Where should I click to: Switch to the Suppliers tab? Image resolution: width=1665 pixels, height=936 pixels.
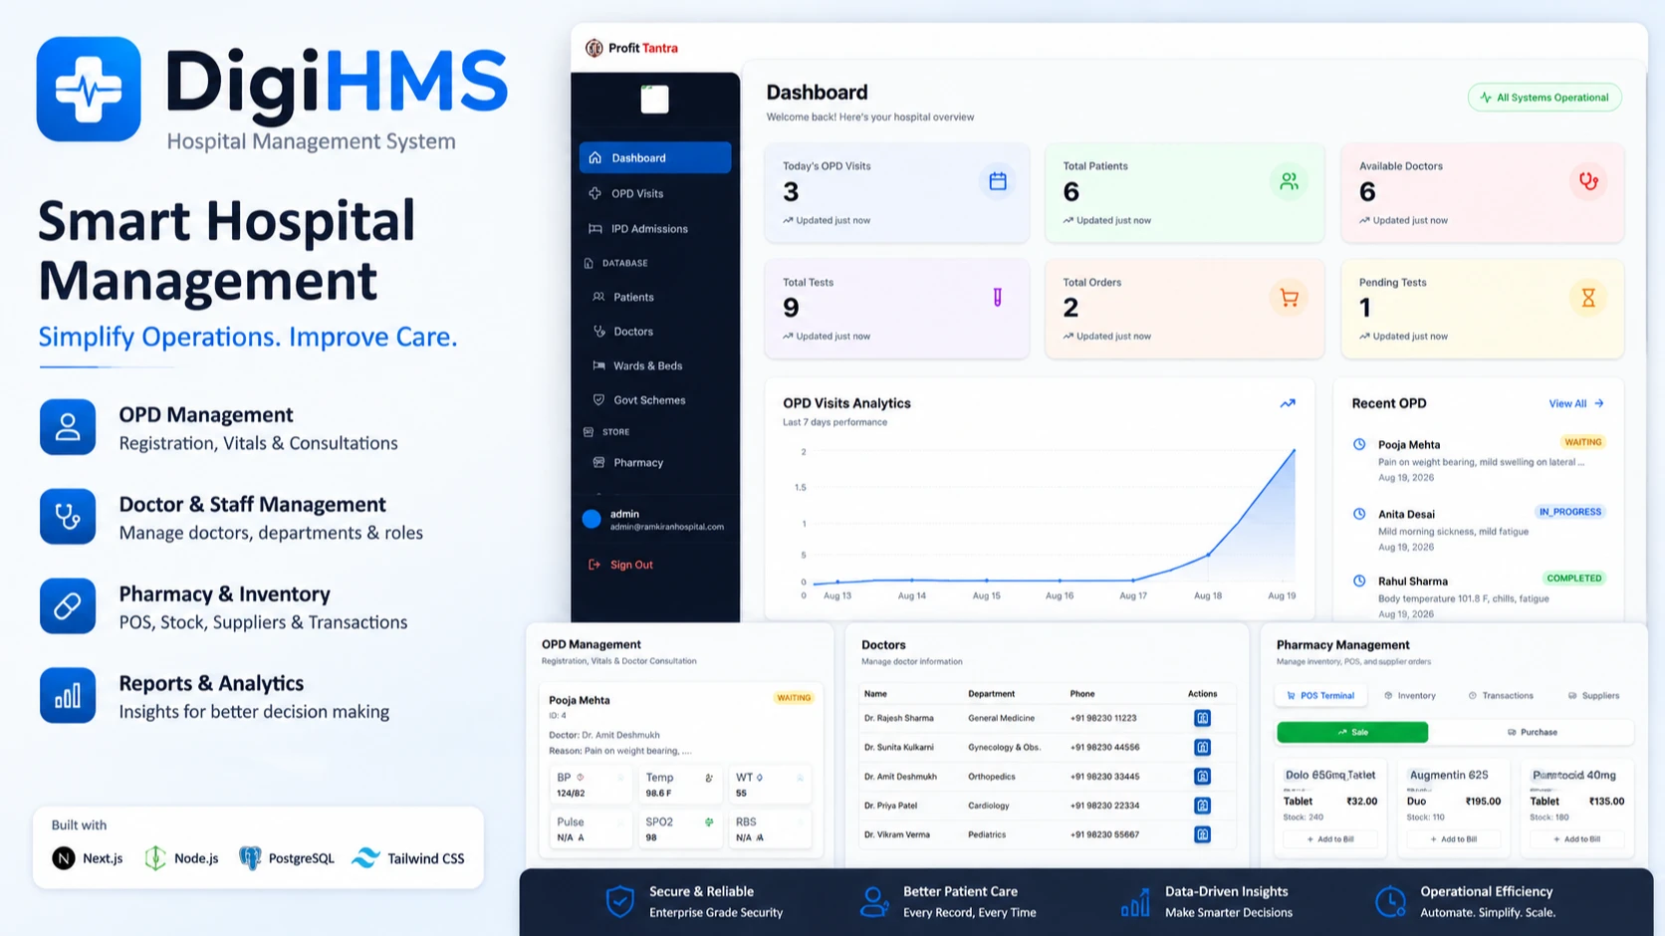tap(1593, 695)
